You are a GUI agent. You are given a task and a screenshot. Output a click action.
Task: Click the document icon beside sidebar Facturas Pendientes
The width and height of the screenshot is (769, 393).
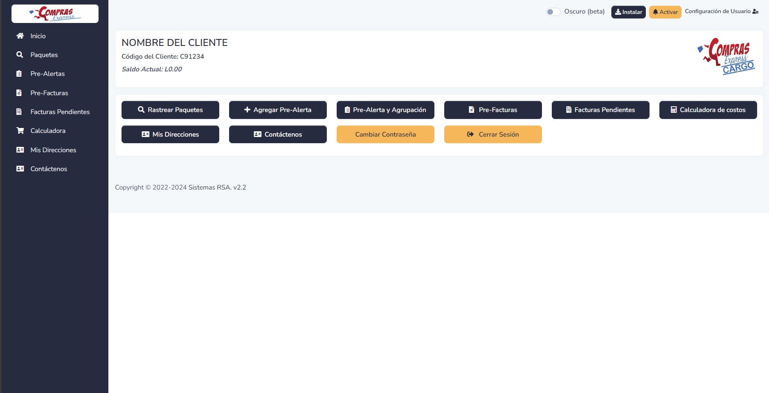click(x=19, y=112)
